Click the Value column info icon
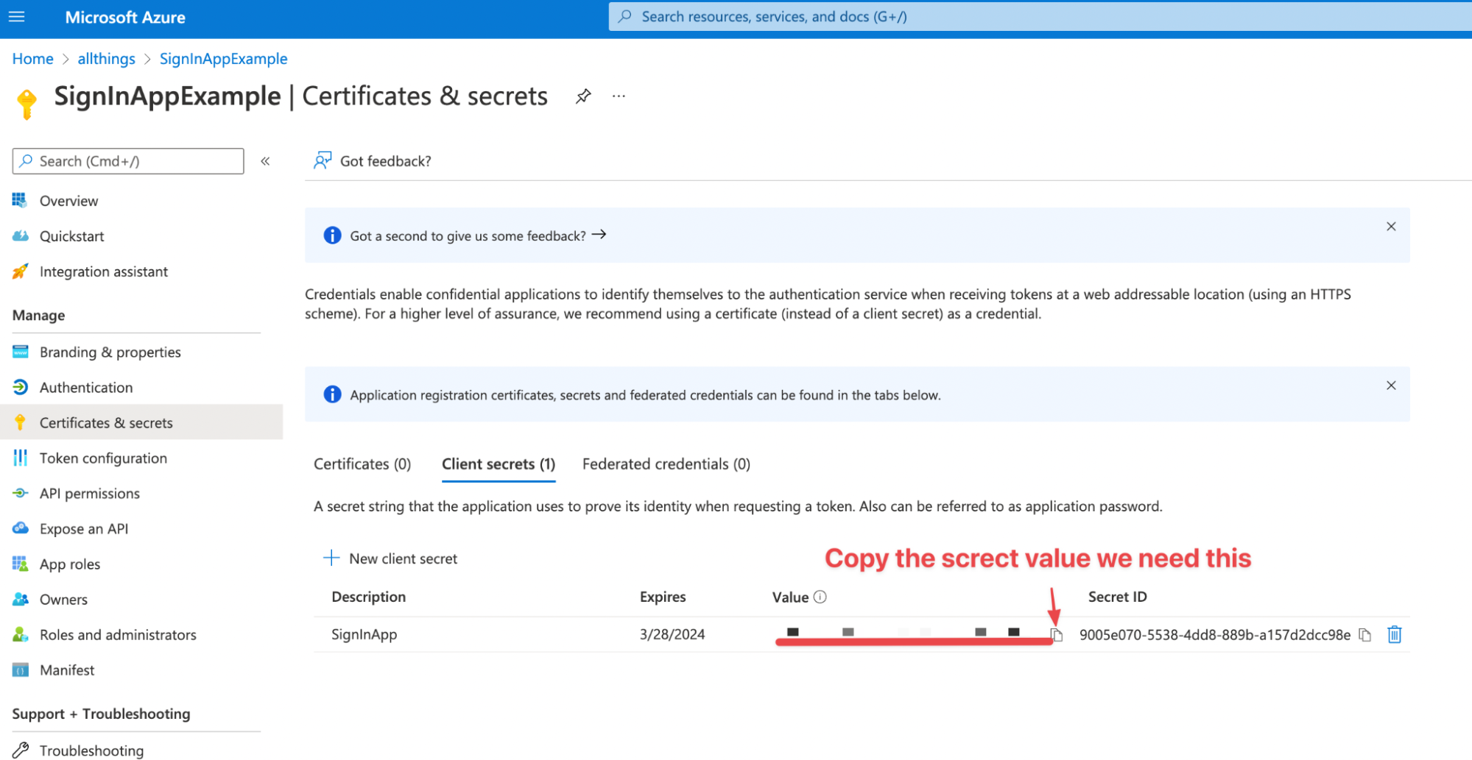Viewport: 1472px width, 760px height. [820, 597]
